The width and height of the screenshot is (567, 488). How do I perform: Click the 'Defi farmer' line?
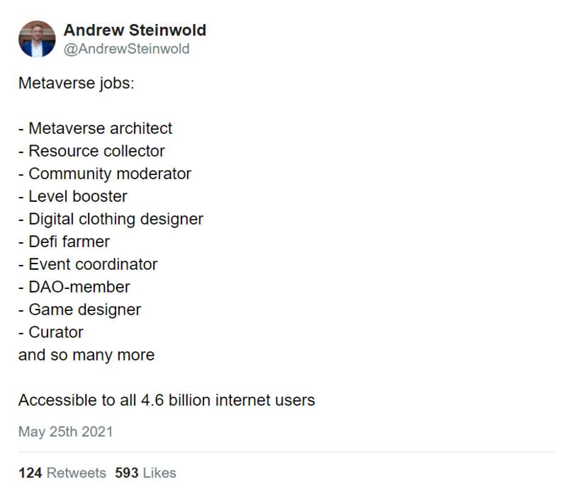click(x=64, y=242)
